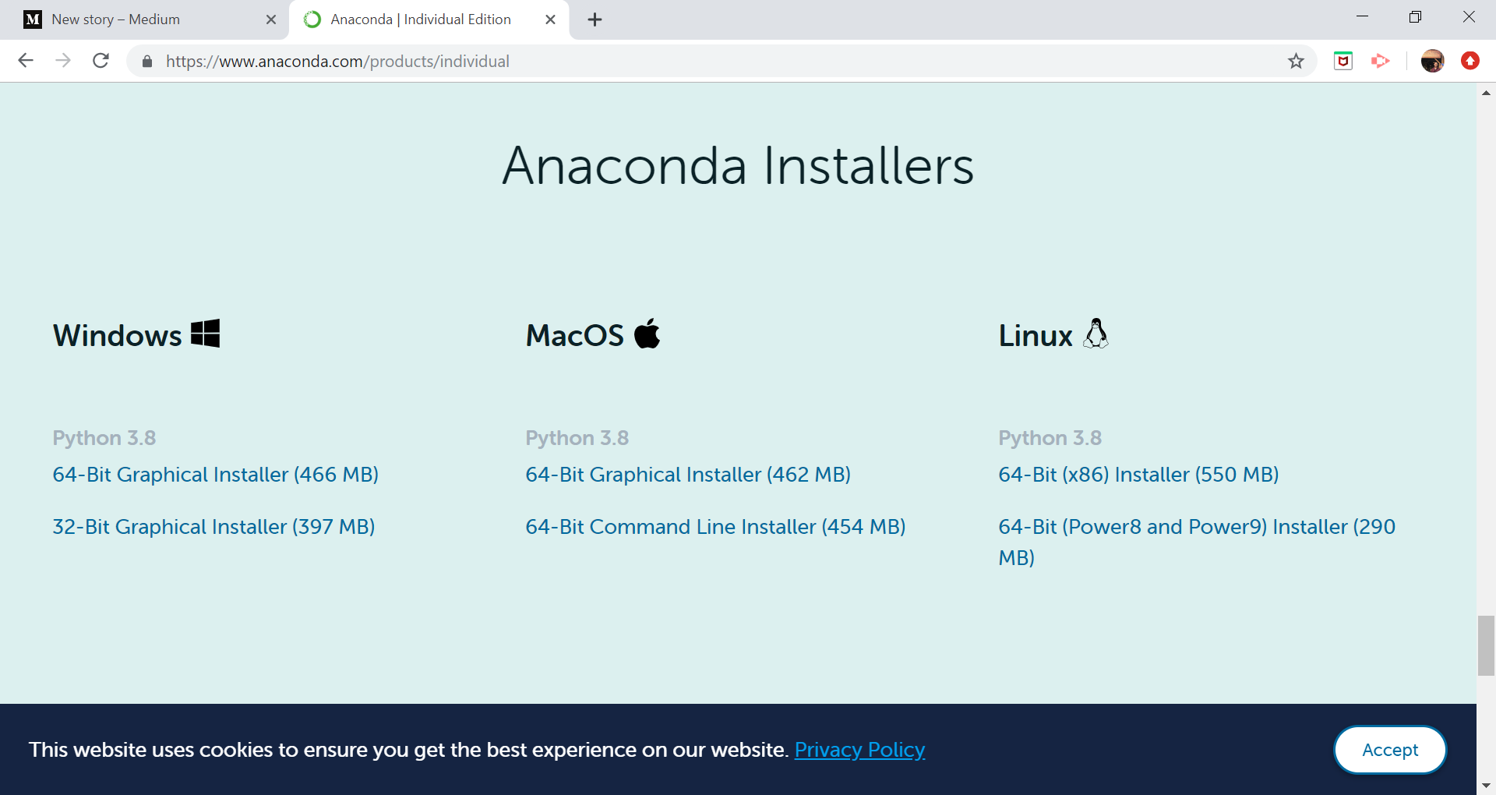Viewport: 1496px width, 795px height.
Task: Click the orange arrow extension icon
Action: point(1380,61)
